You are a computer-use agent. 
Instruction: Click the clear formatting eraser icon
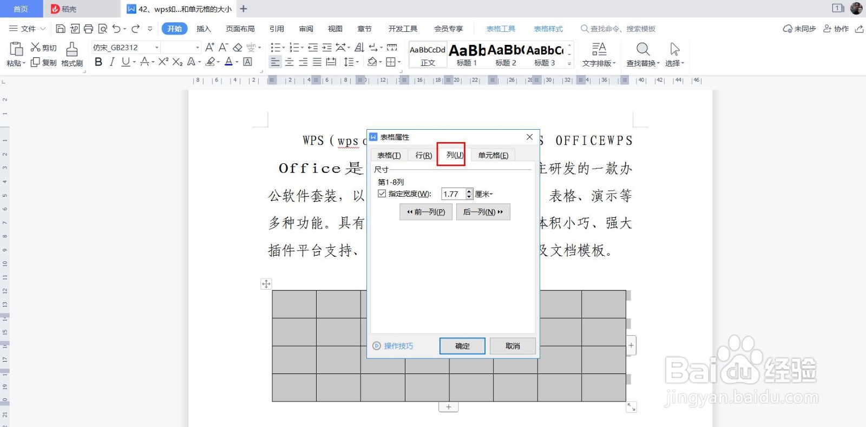pyautogui.click(x=237, y=48)
